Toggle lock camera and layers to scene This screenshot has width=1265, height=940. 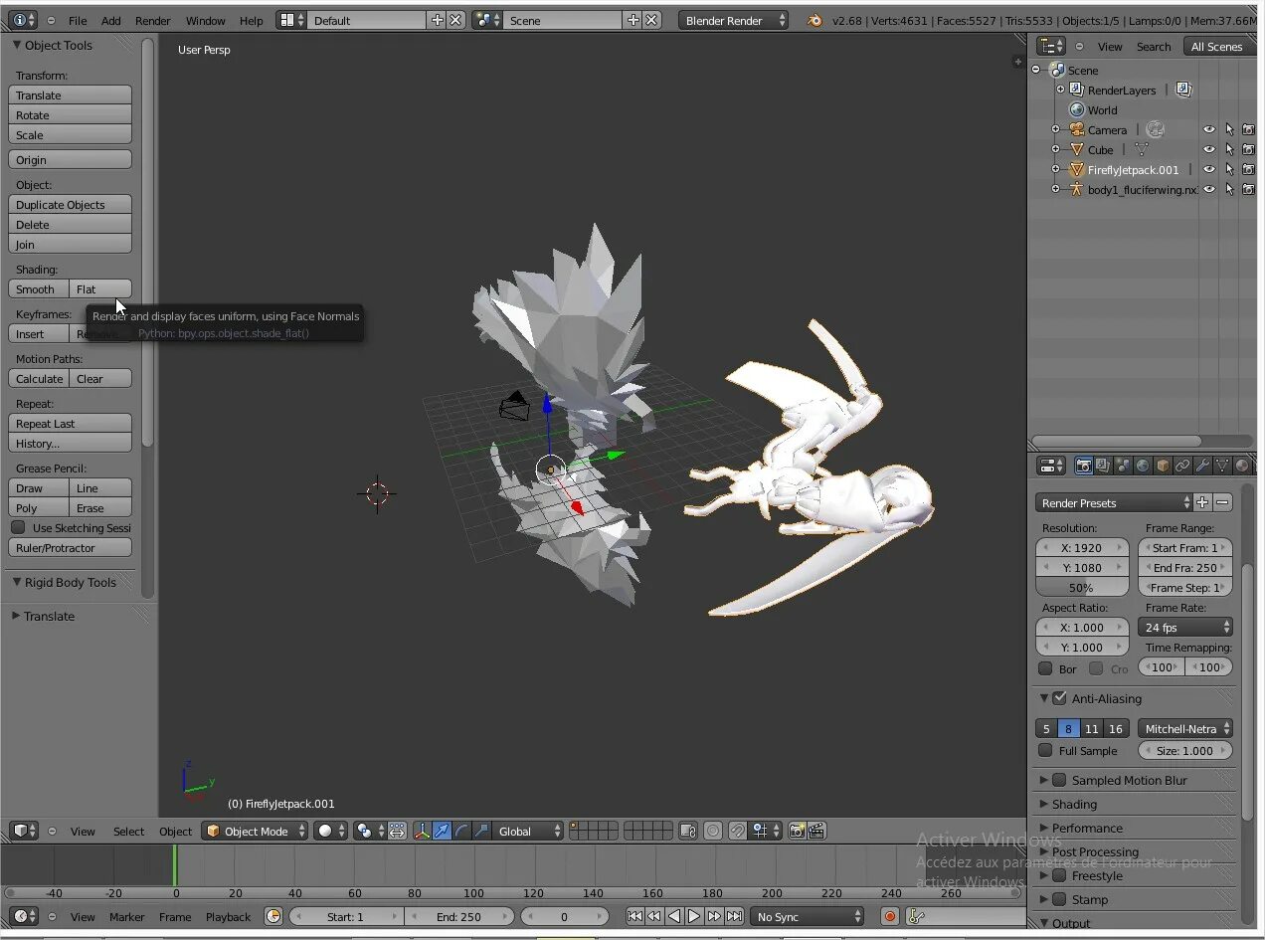[688, 831]
